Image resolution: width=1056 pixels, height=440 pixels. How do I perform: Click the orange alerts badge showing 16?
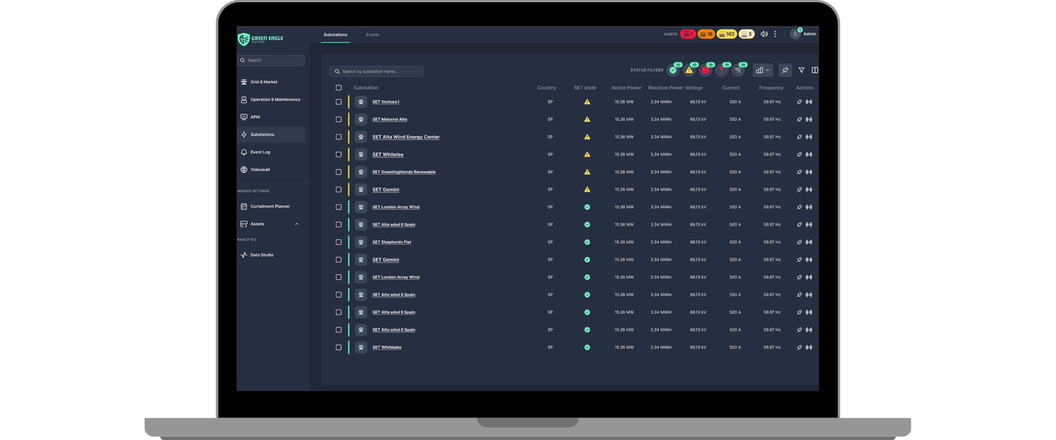[706, 34]
